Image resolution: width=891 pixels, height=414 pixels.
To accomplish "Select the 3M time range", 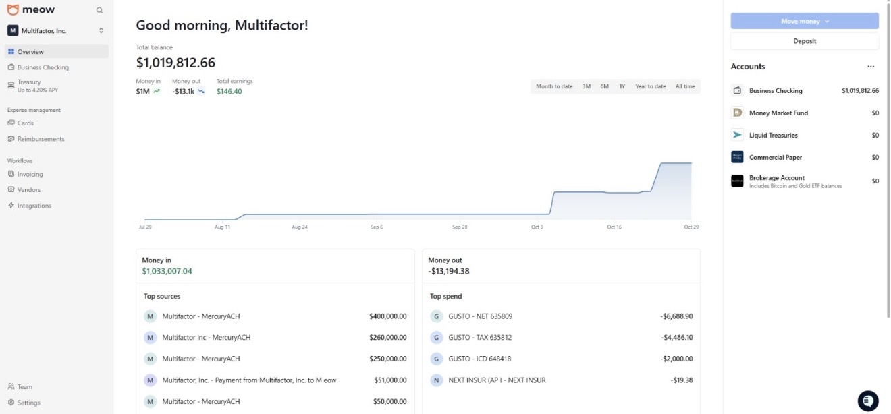I will click(587, 86).
